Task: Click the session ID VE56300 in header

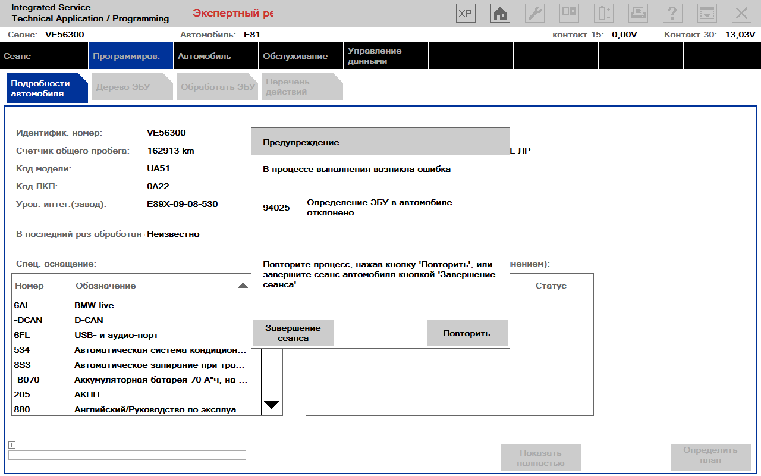Action: (65, 35)
